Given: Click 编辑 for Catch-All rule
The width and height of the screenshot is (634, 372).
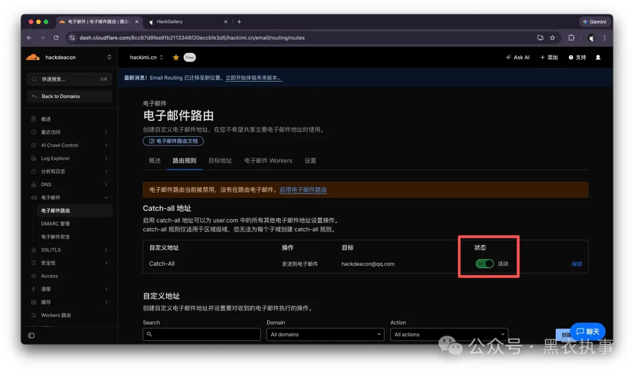Looking at the screenshot, I should pyautogui.click(x=576, y=263).
